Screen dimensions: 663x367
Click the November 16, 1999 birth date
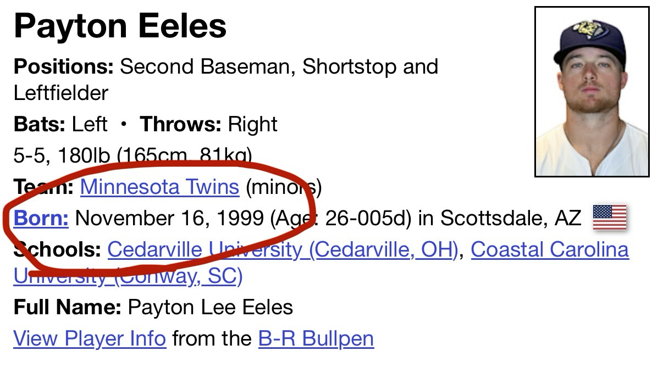[169, 218]
